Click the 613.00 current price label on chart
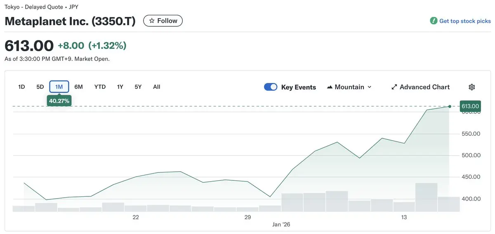Screen dimensions: 495x234 coord(470,106)
